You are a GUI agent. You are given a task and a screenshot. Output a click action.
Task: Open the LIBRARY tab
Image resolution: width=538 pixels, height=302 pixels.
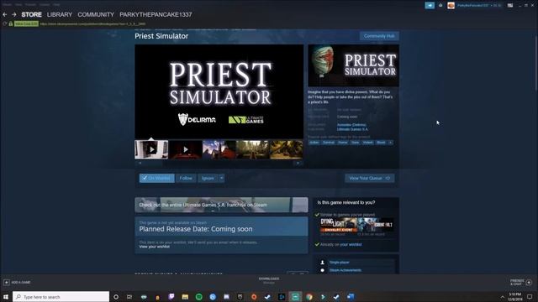60,15
